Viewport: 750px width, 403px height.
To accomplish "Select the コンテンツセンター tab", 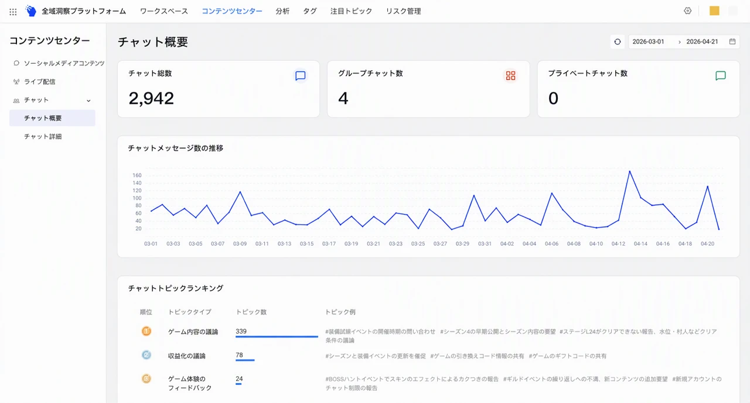I will pos(232,11).
